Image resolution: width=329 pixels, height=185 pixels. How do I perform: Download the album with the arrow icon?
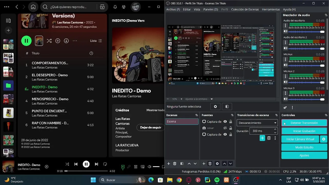pos(66,41)
